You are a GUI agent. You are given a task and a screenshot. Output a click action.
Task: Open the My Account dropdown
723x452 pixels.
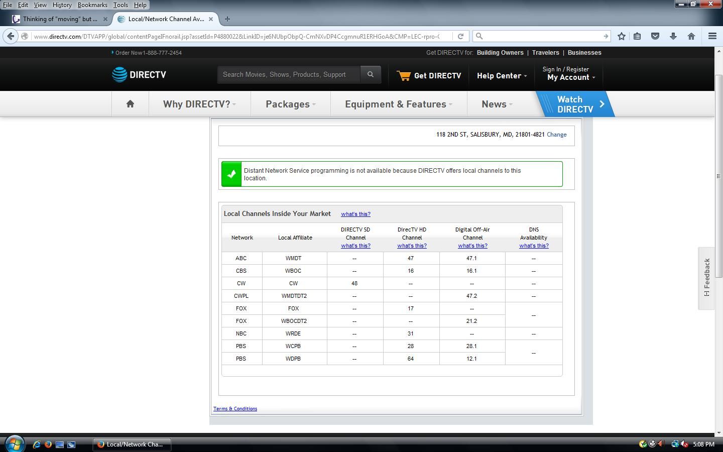point(571,77)
